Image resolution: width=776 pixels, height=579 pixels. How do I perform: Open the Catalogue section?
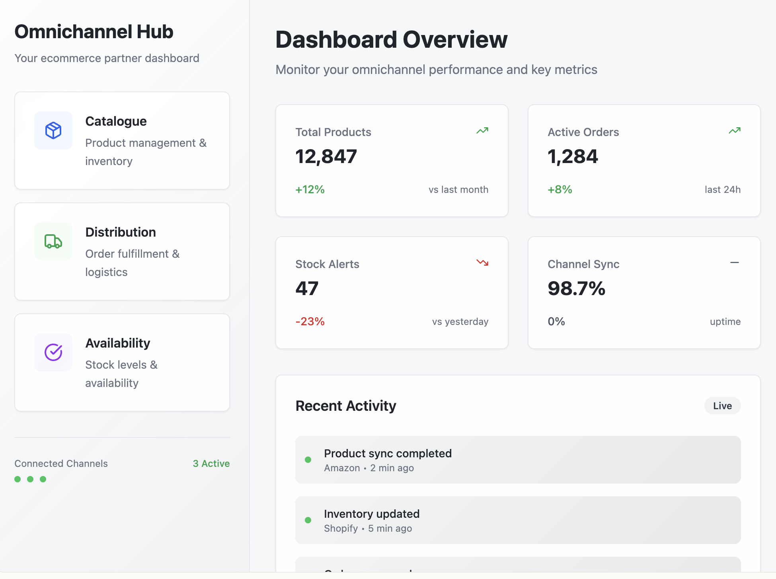coord(122,140)
